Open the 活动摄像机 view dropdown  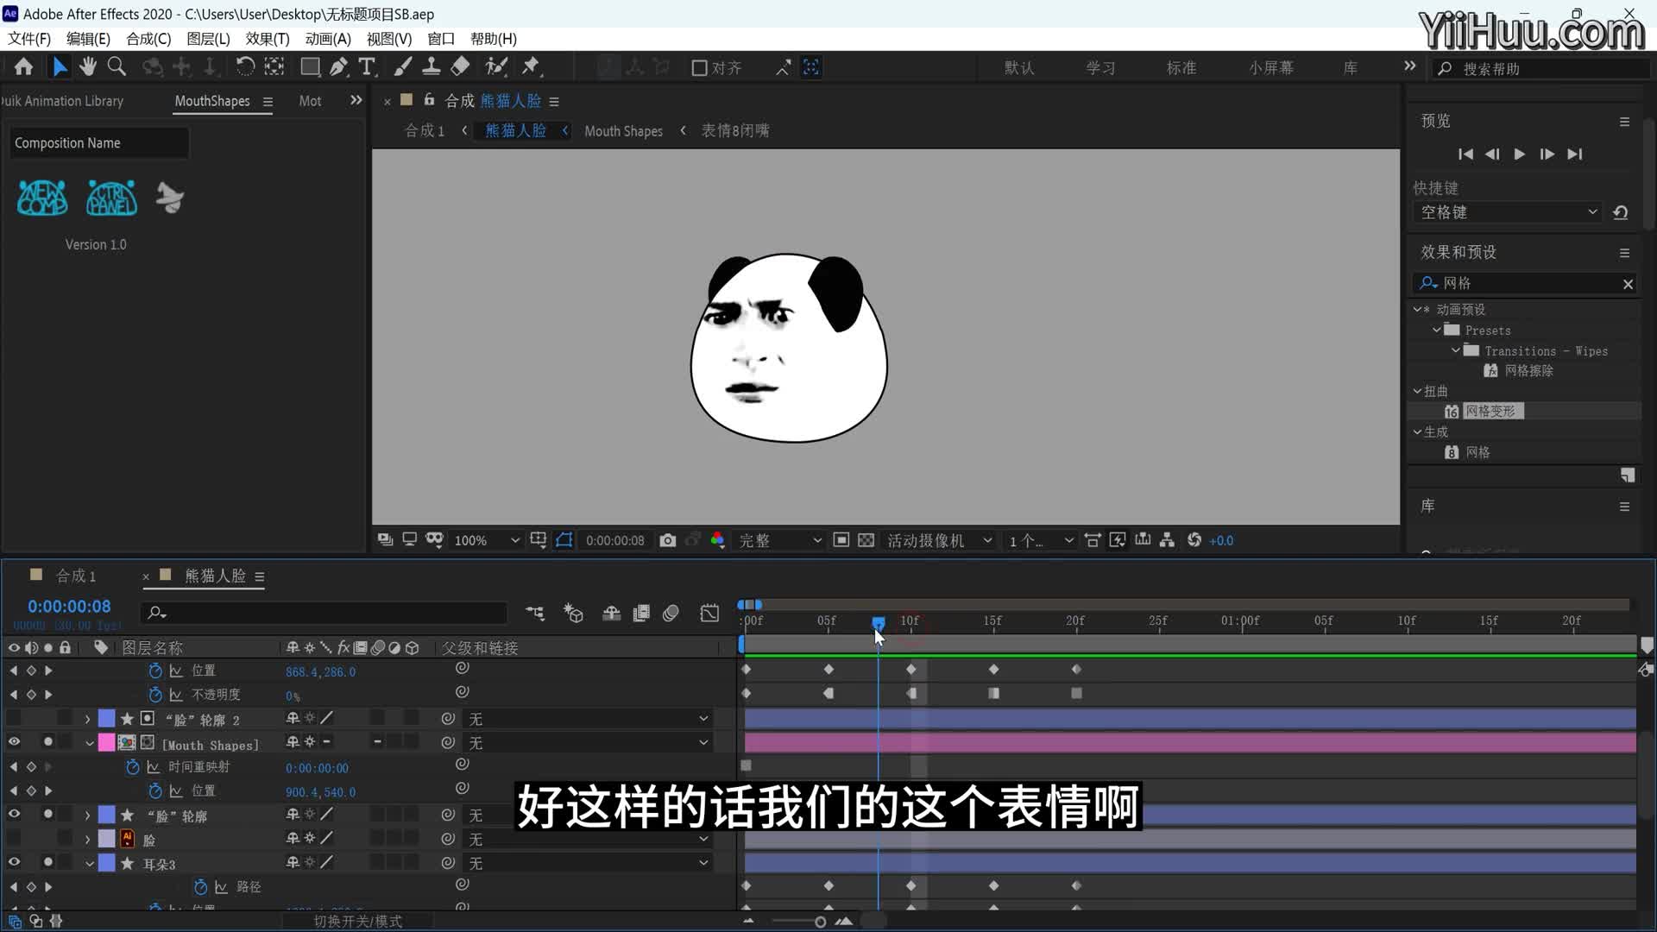tap(940, 540)
